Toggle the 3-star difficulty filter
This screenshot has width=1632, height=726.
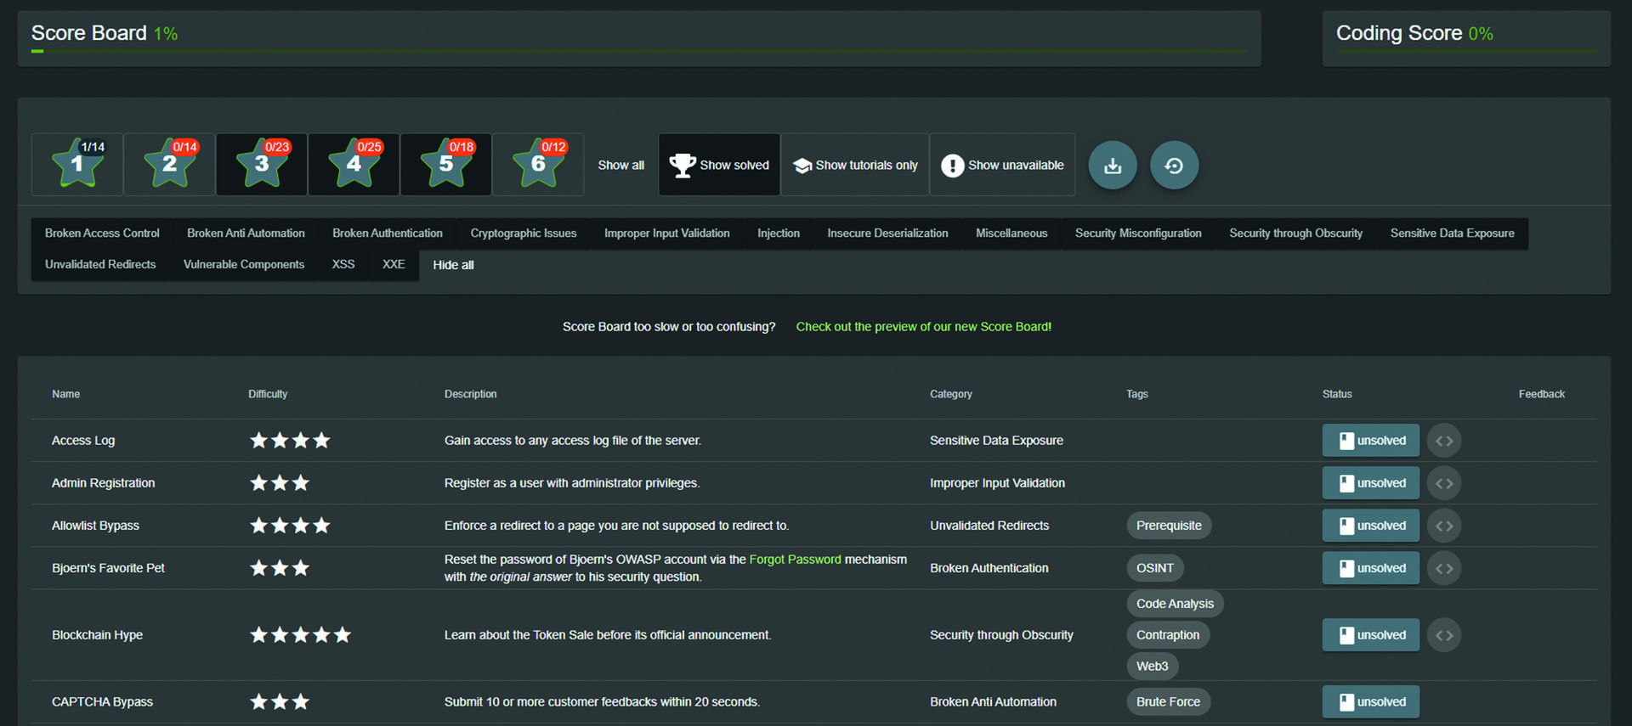262,165
